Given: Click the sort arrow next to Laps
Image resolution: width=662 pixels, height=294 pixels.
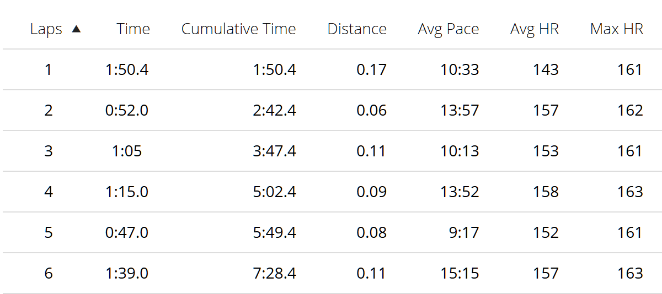Looking at the screenshot, I should click(x=76, y=29).
